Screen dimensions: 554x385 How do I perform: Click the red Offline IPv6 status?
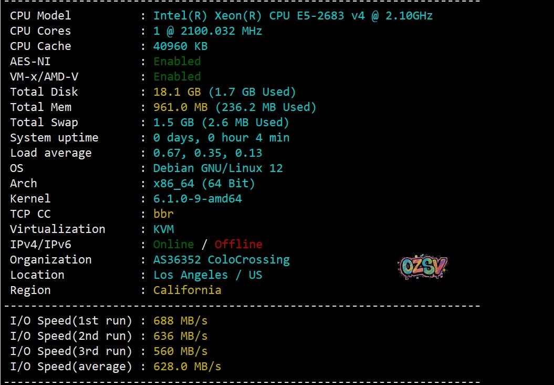[238, 245]
